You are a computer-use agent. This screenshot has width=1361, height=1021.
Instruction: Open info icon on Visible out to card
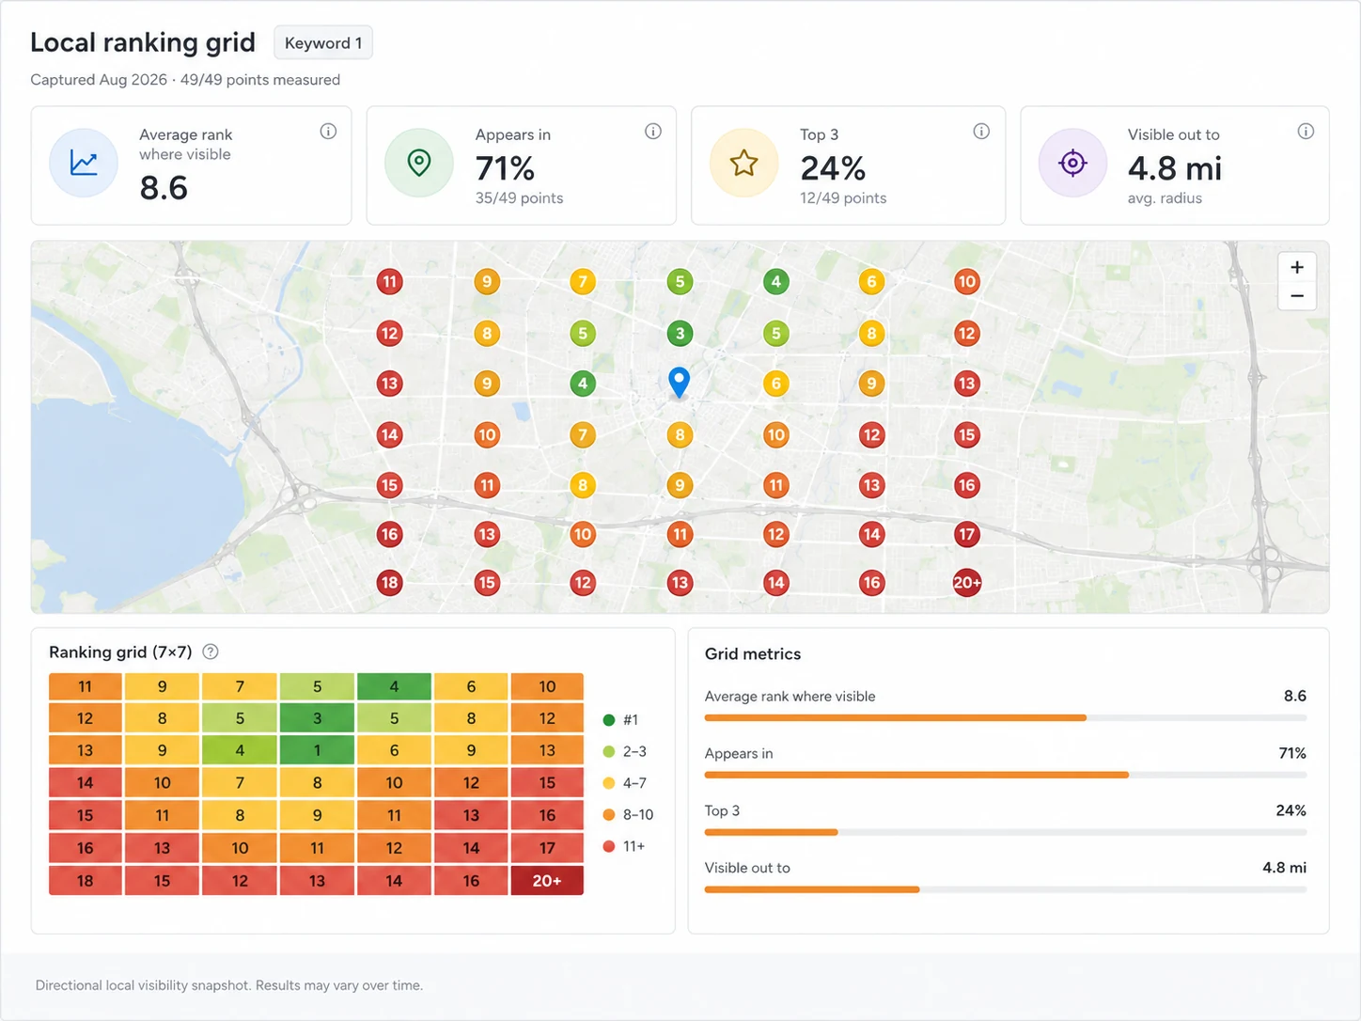pos(1306,132)
